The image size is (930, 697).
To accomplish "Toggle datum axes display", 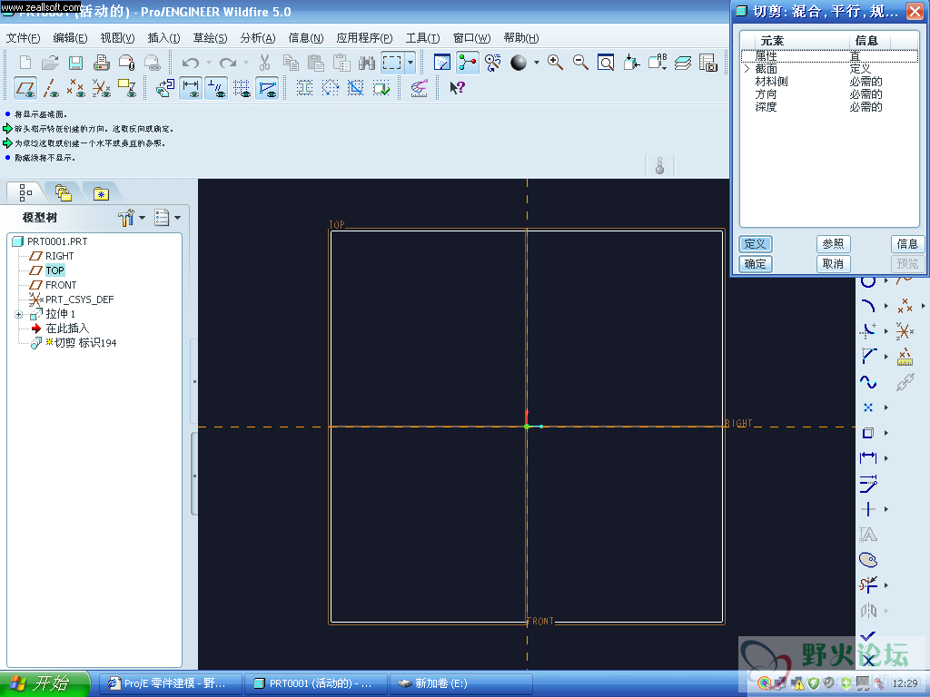I will point(51,88).
